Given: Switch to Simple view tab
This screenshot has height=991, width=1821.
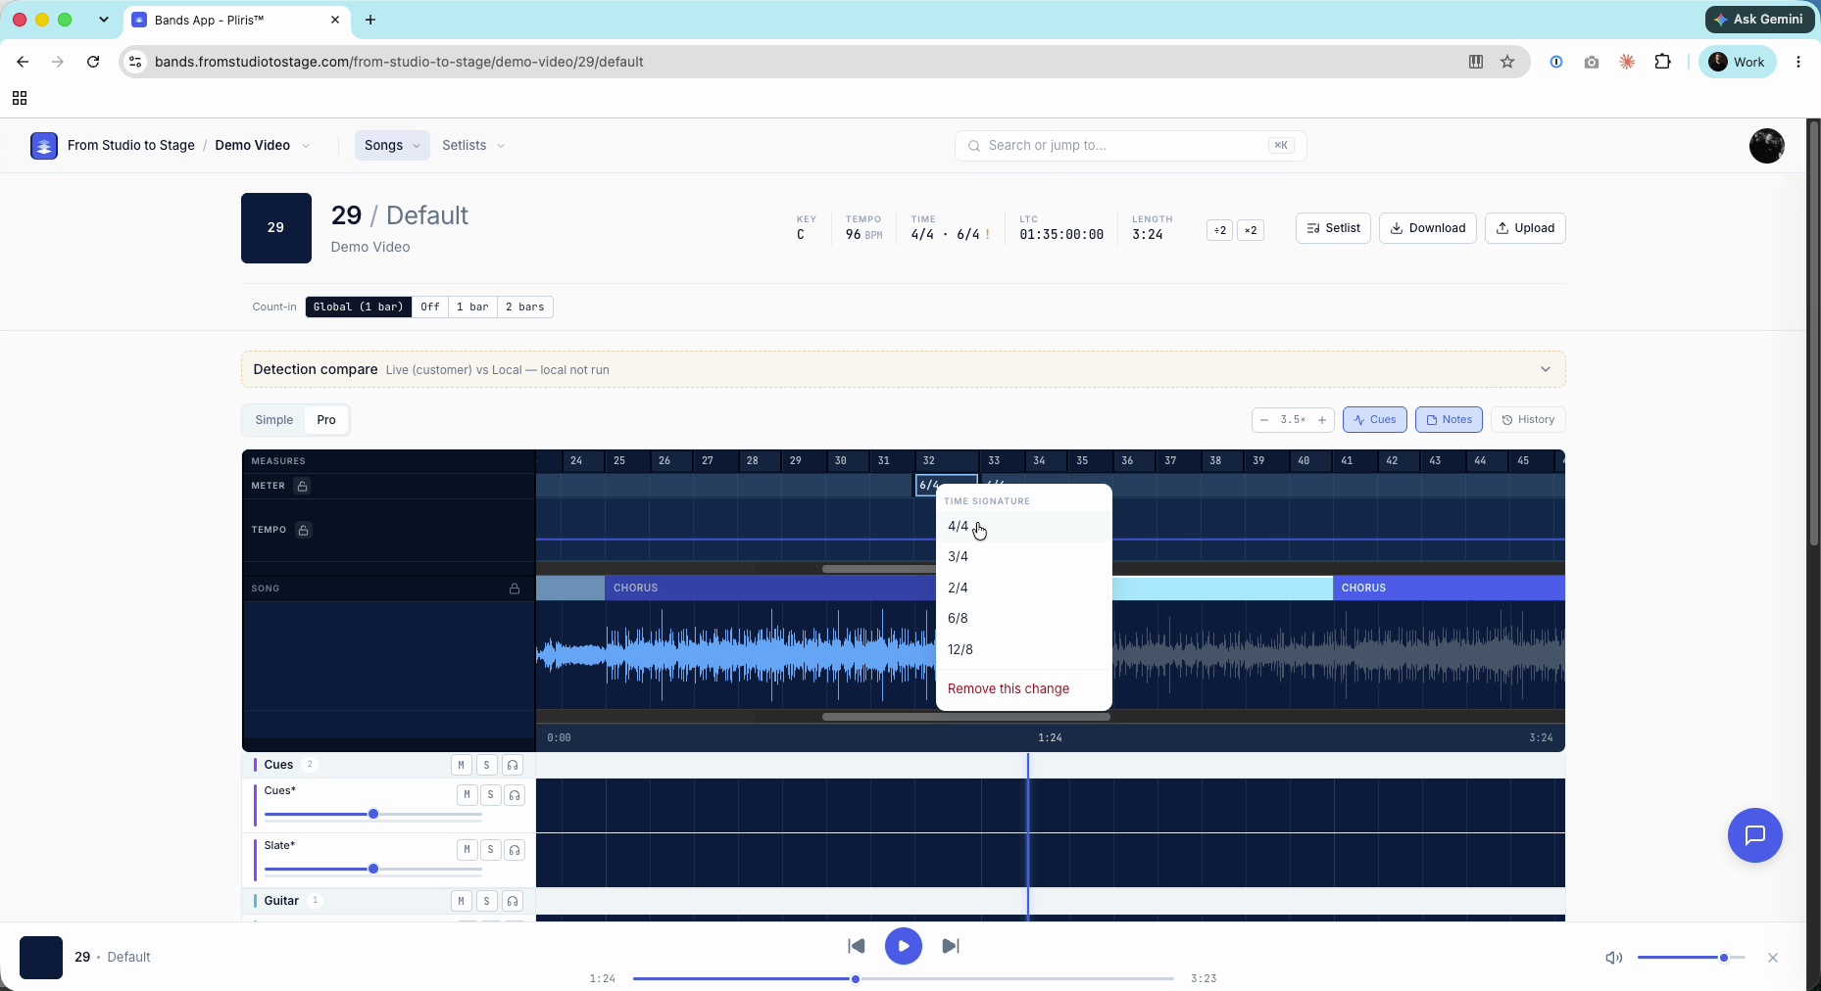Looking at the screenshot, I should [x=274, y=420].
